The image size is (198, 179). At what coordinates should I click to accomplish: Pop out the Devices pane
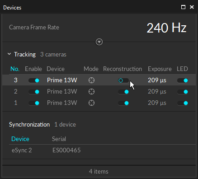tap(183, 7)
